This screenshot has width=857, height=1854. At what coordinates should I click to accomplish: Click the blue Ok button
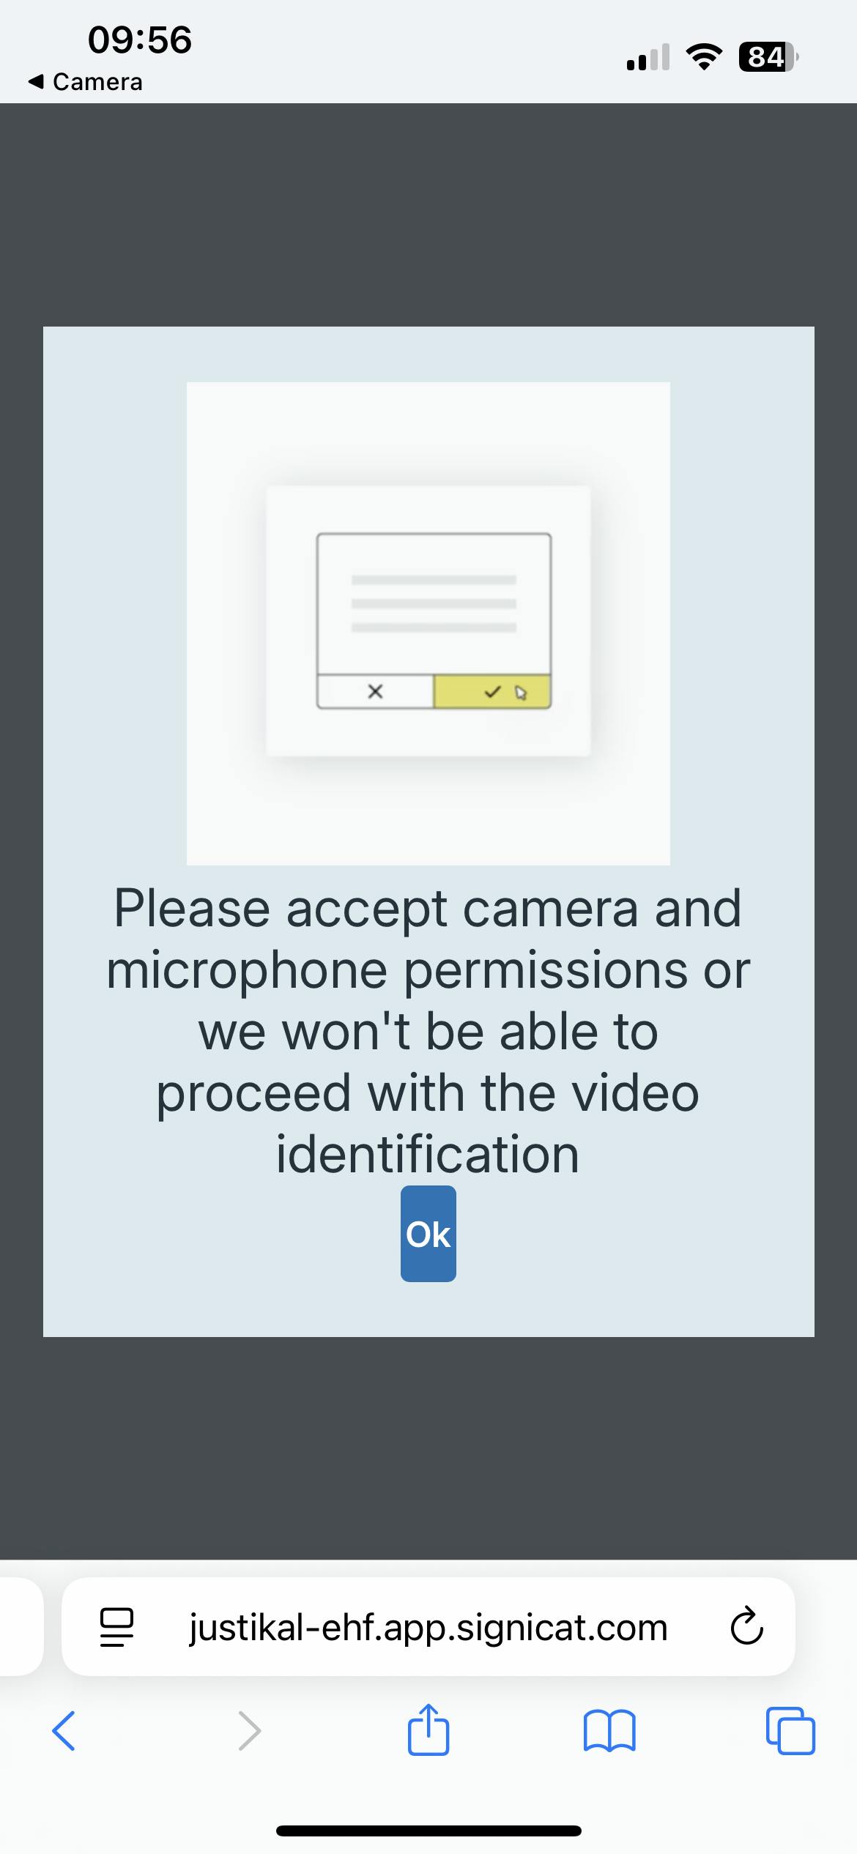click(428, 1234)
